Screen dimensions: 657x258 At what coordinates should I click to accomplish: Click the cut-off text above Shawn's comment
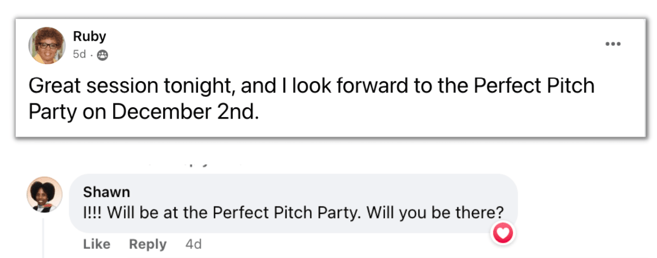[x=196, y=163]
